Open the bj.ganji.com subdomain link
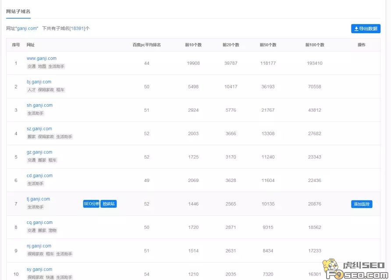 coord(39,82)
